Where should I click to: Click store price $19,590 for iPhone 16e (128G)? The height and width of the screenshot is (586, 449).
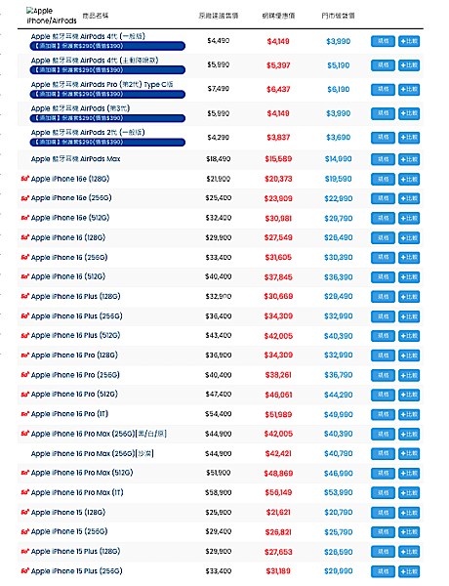[338, 179]
